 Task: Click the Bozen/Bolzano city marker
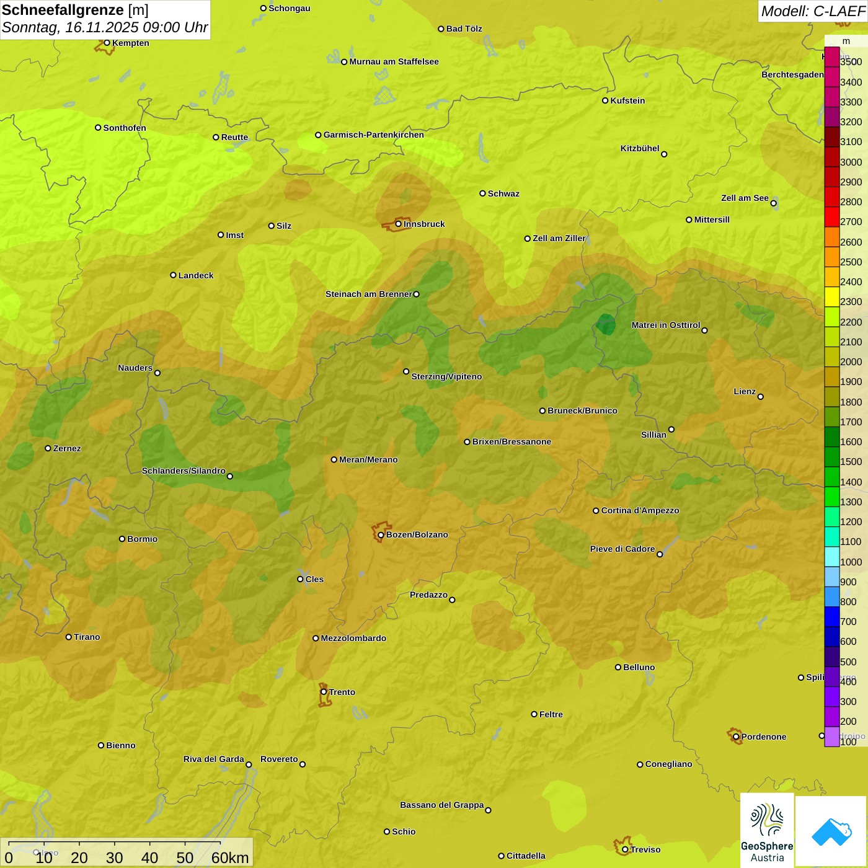(381, 535)
